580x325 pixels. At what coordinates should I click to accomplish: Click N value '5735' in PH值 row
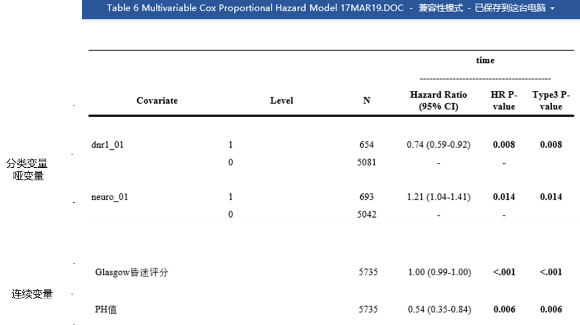368,310
